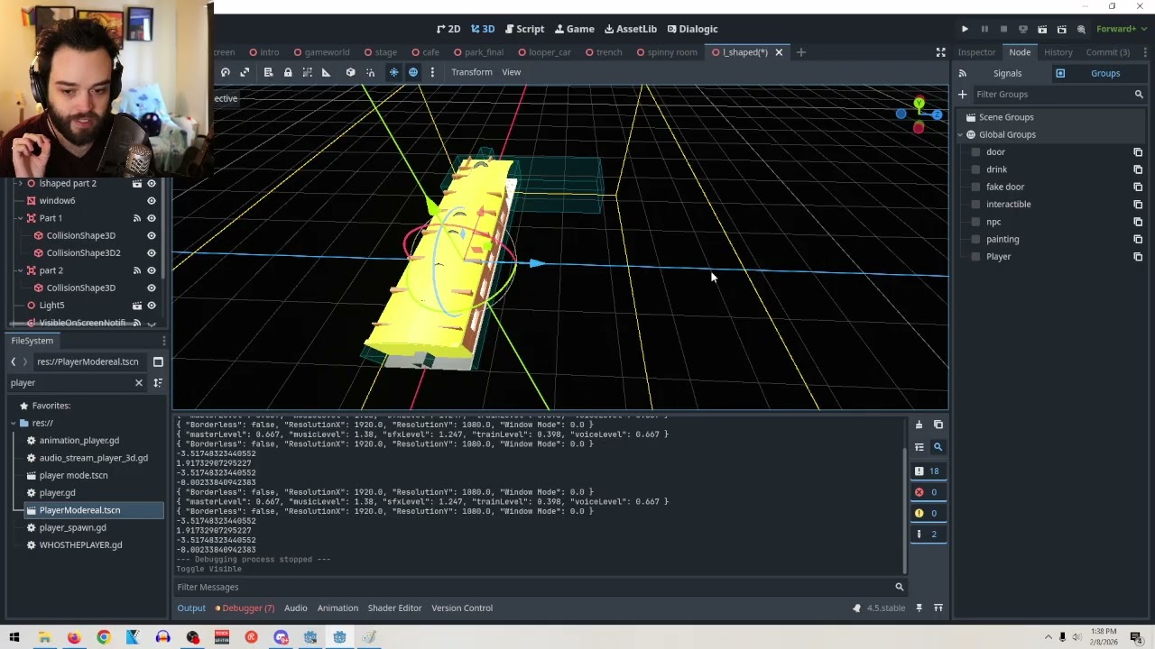Image resolution: width=1155 pixels, height=649 pixels.
Task: Check the interactible group checkbox
Action: (x=976, y=205)
